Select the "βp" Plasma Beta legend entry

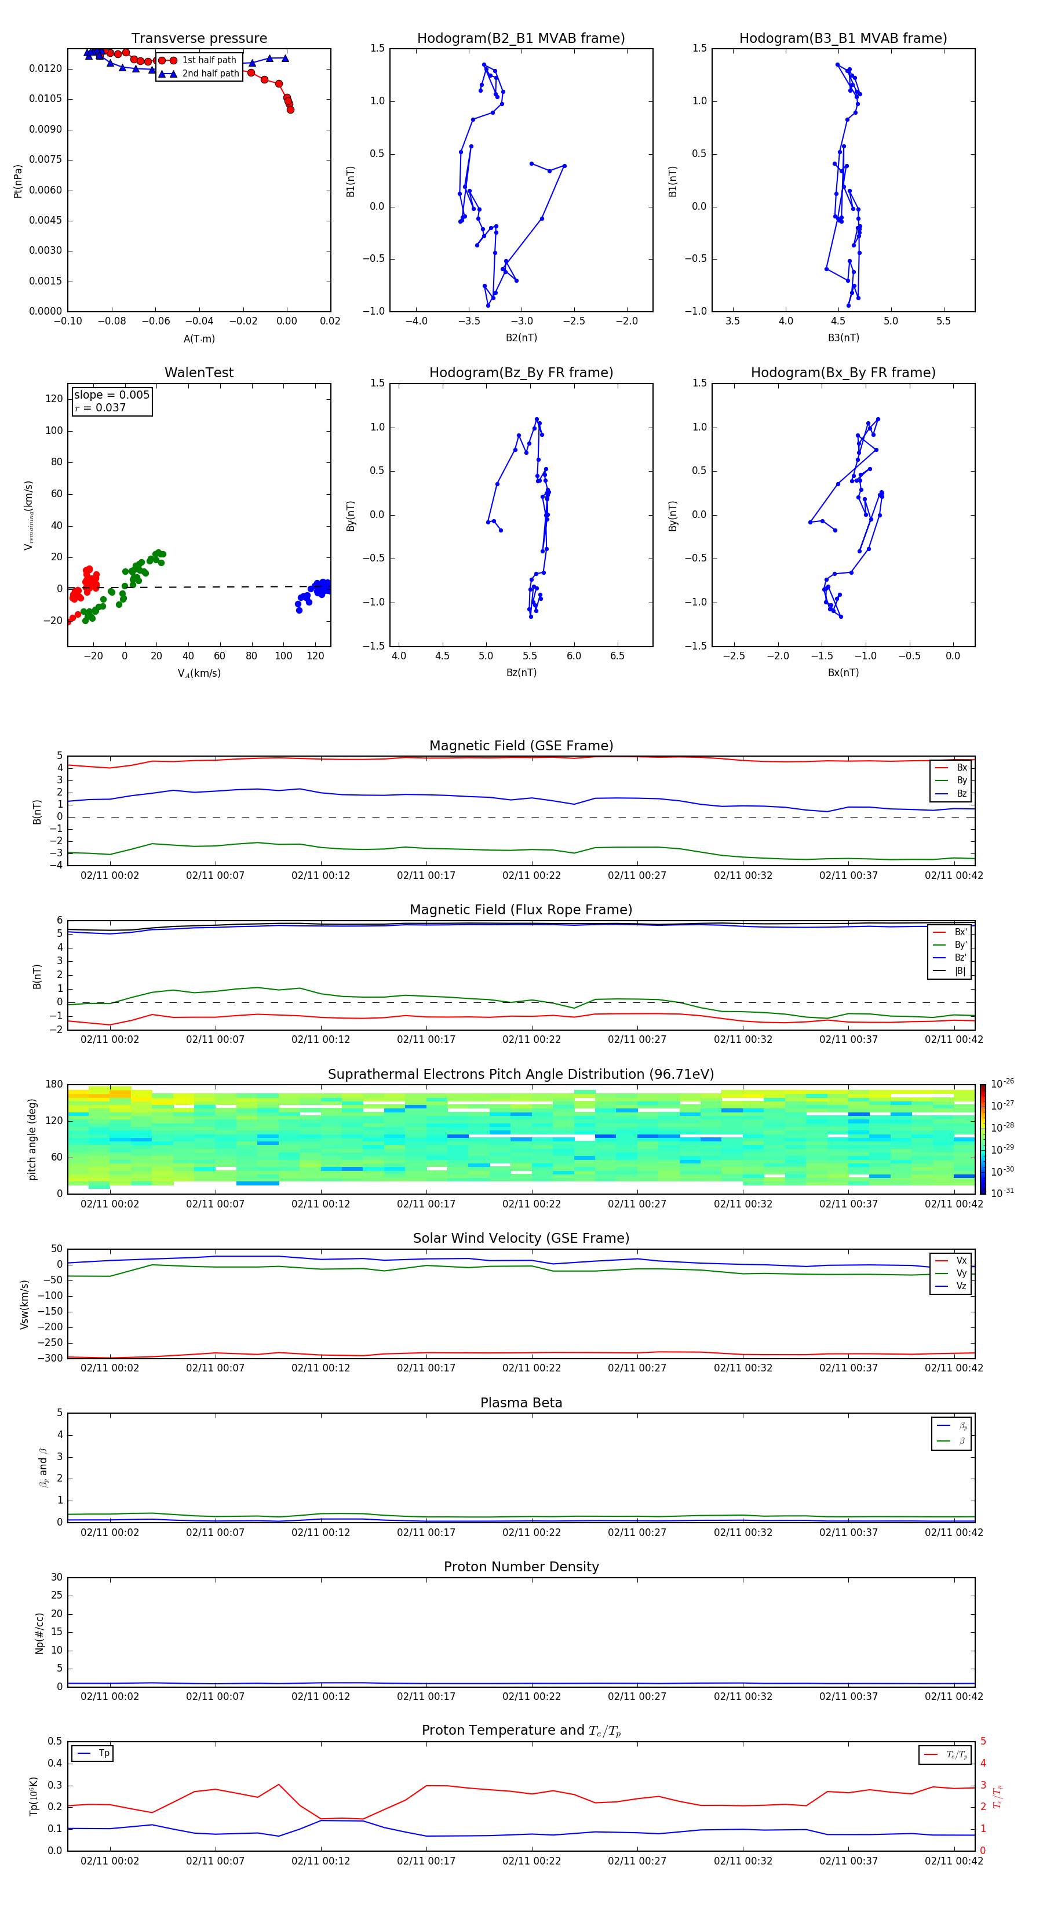click(x=953, y=1426)
